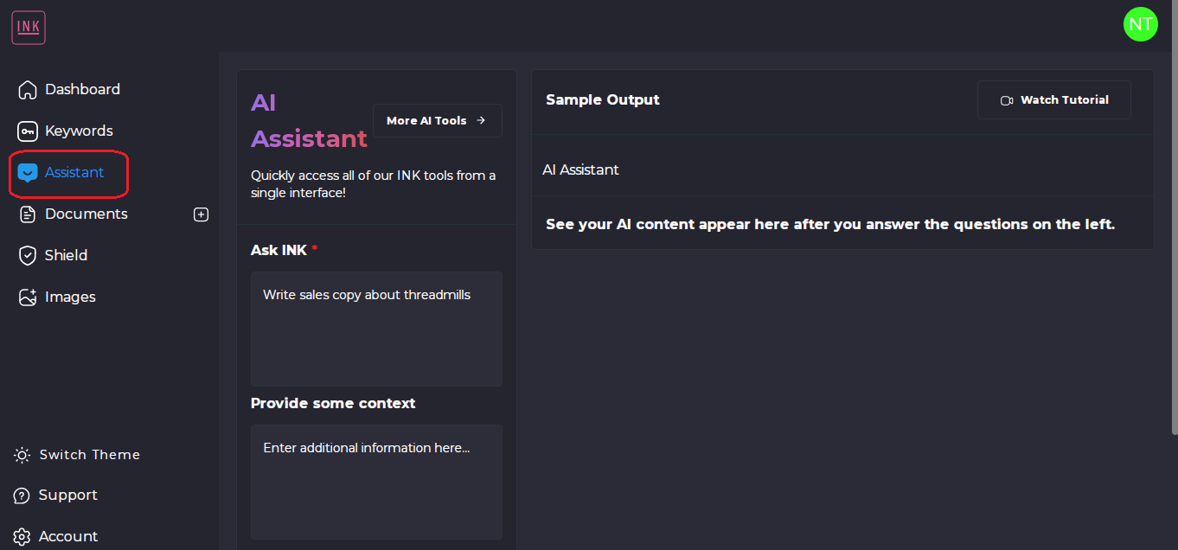Click the AI Assistant output label
This screenshot has height=550, width=1178.
pos(580,170)
